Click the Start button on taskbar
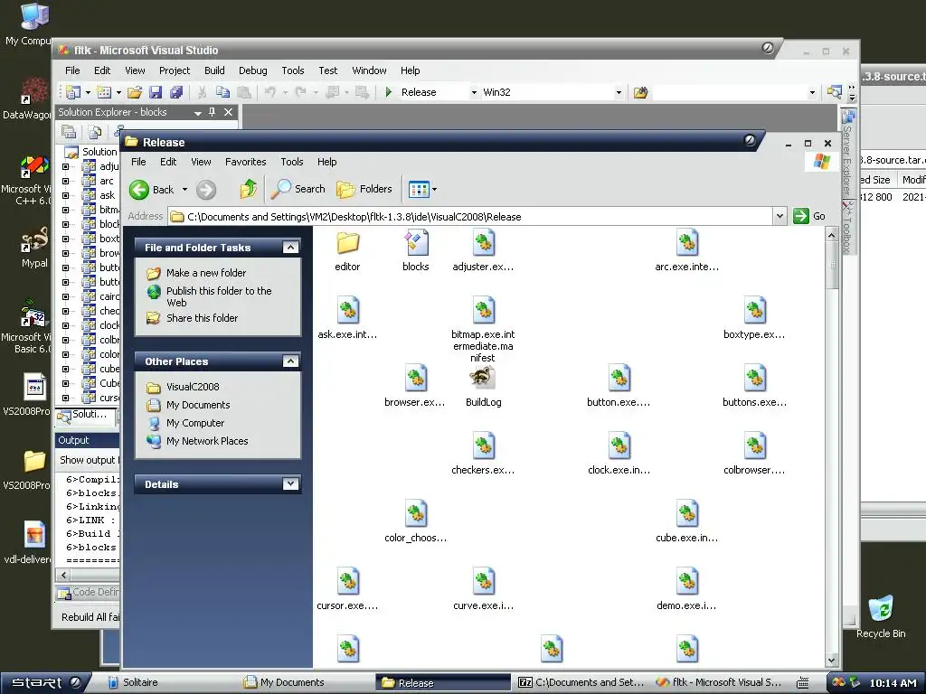Viewport: 926px width, 694px height. point(45,683)
